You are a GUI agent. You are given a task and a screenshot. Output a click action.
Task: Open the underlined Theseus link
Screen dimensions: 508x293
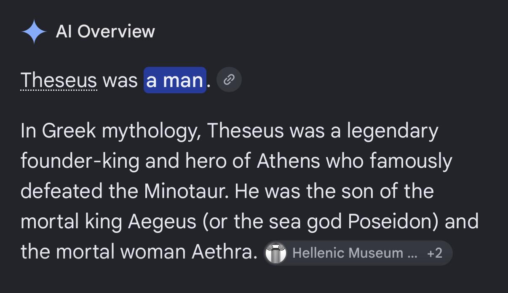[59, 80]
